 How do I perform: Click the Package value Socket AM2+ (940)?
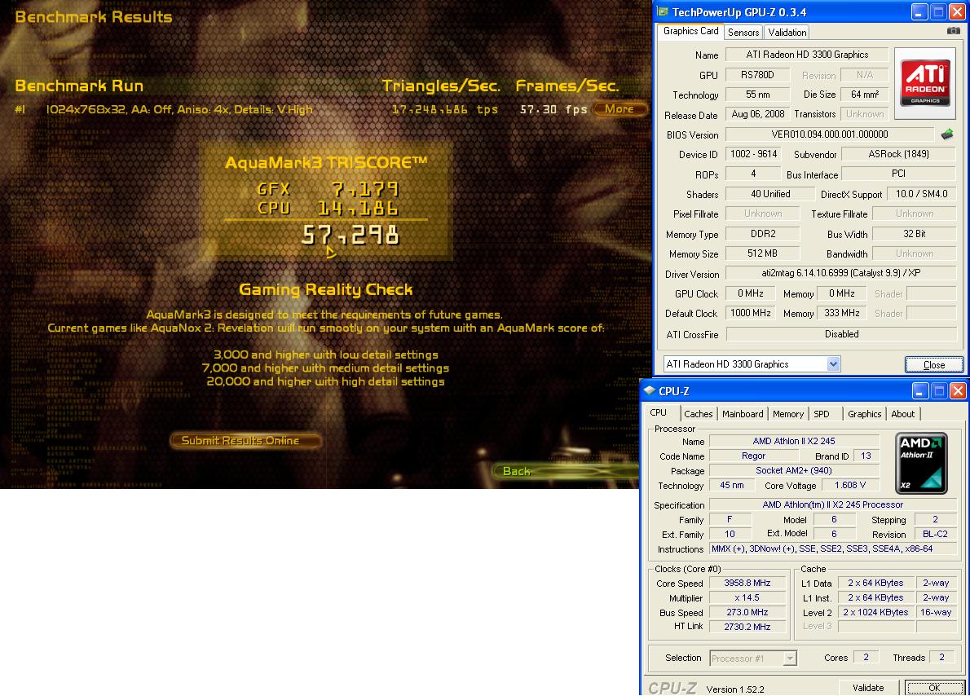(x=794, y=471)
